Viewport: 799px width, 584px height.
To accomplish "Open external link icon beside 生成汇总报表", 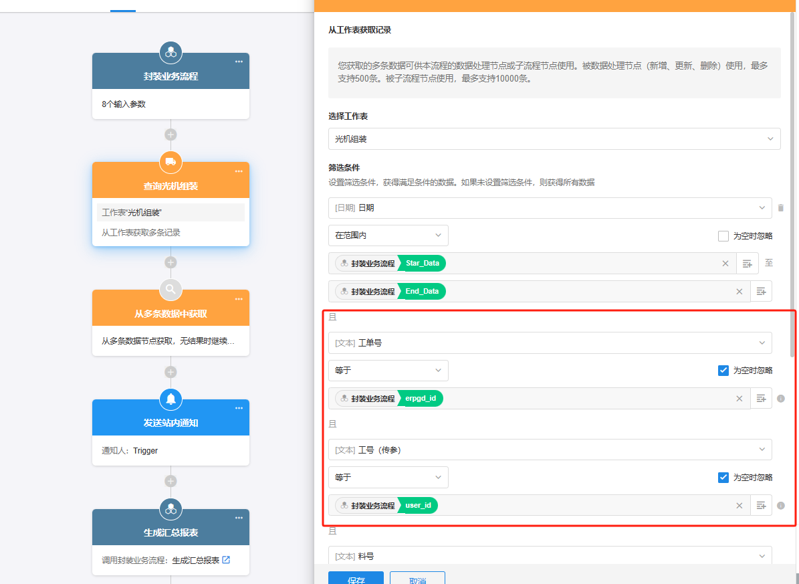I will [226, 560].
